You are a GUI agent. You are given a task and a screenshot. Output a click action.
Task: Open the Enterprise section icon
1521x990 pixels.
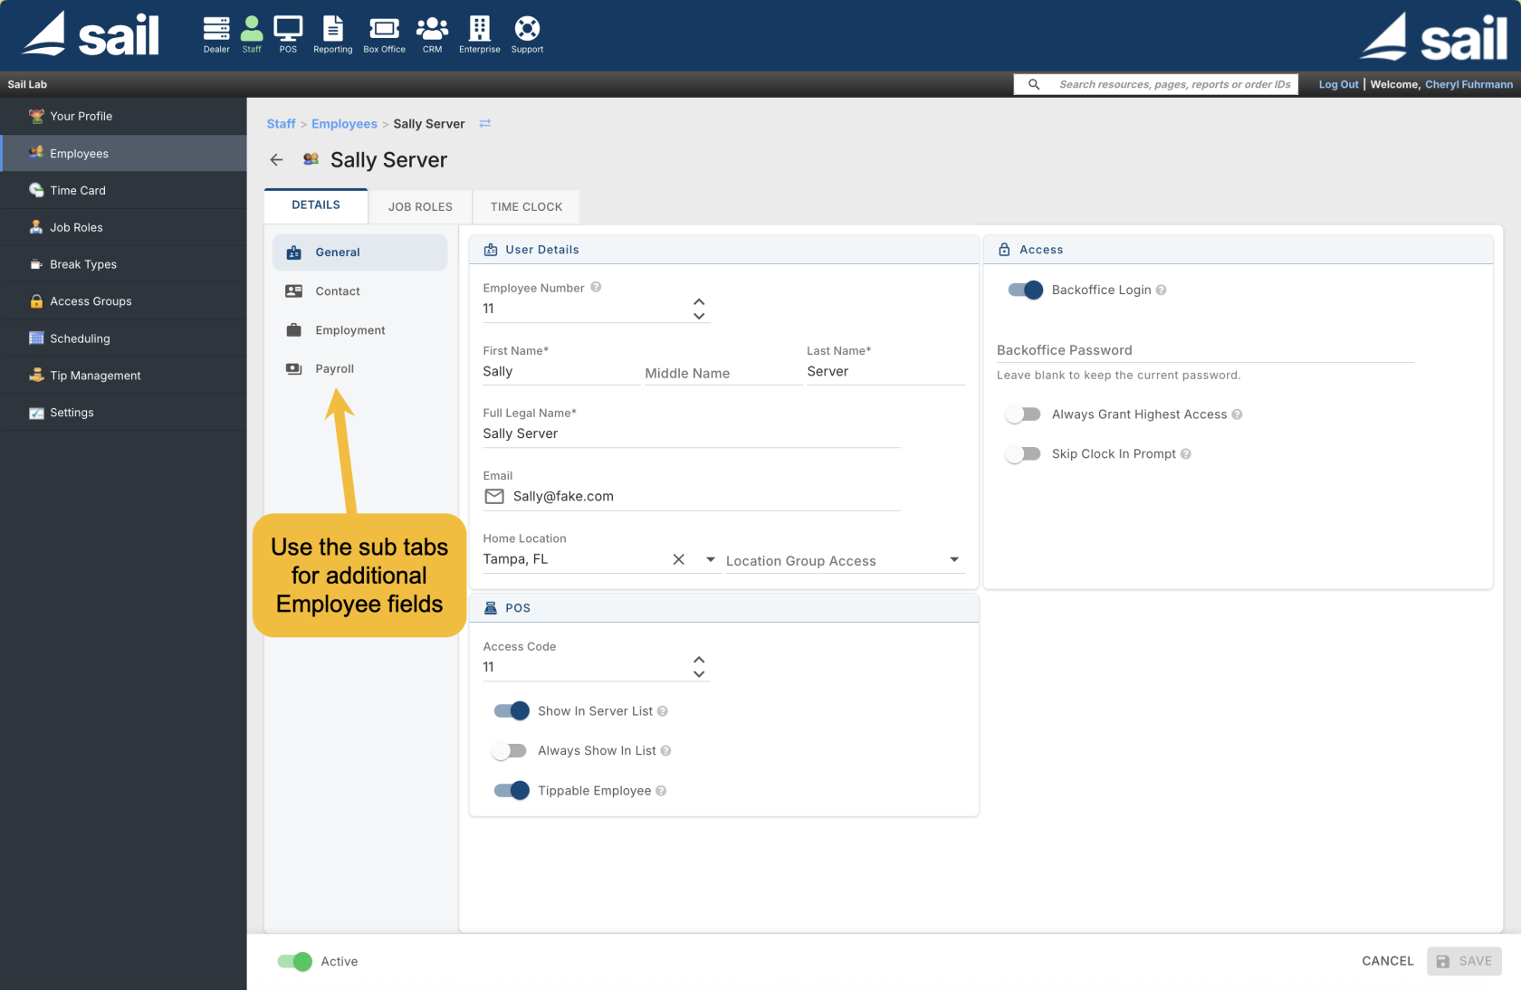pyautogui.click(x=480, y=34)
